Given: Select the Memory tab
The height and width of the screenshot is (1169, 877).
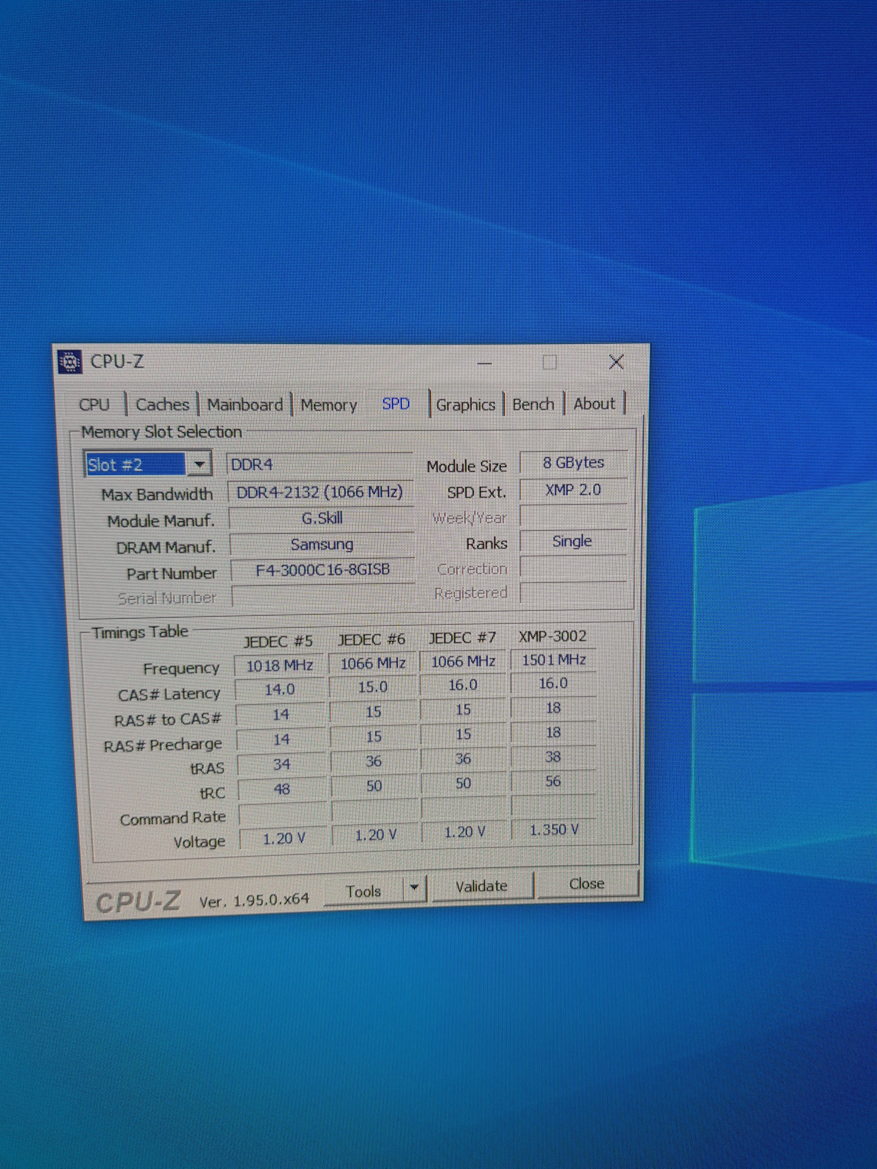Looking at the screenshot, I should pyautogui.click(x=328, y=405).
